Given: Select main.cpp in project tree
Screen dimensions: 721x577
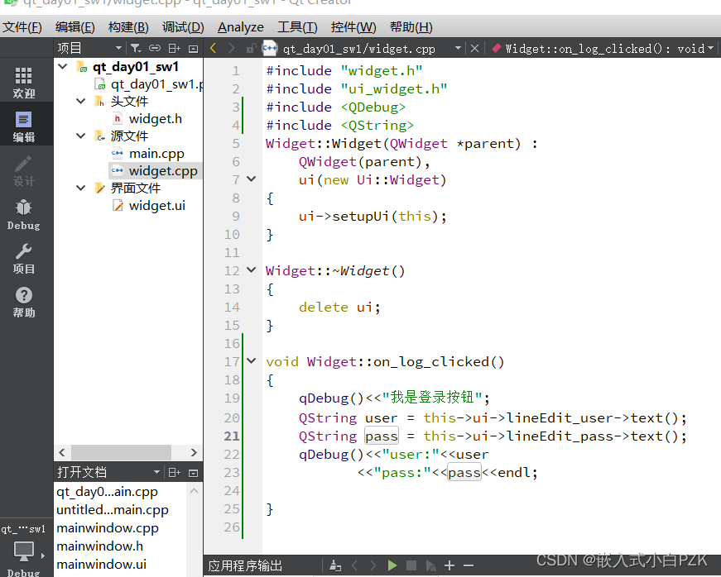Looking at the screenshot, I should tap(156, 153).
